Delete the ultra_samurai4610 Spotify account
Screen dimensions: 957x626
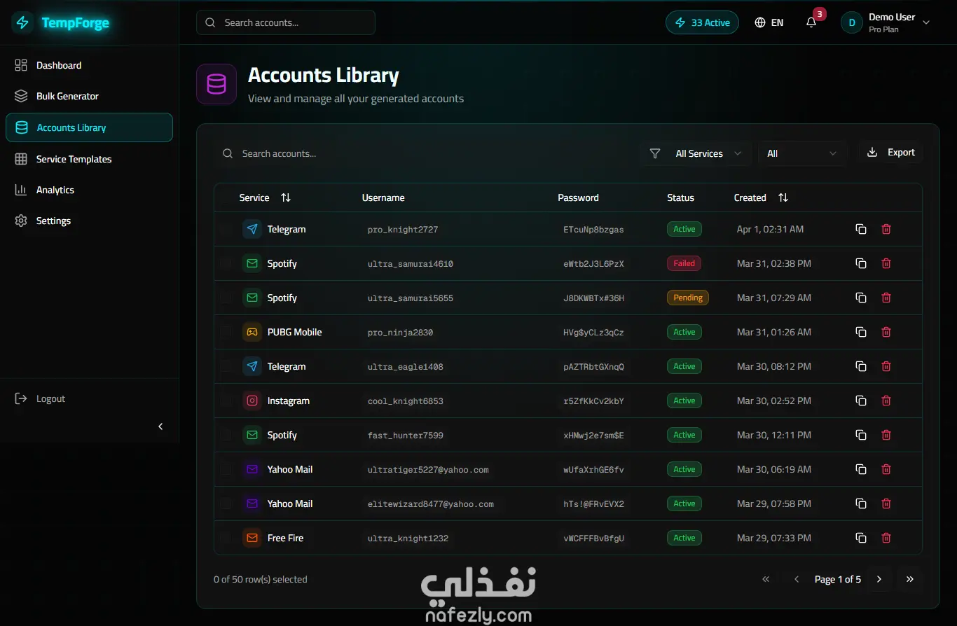886,263
